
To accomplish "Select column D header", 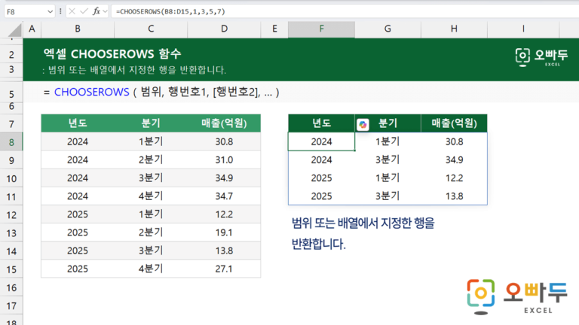I will pos(224,29).
